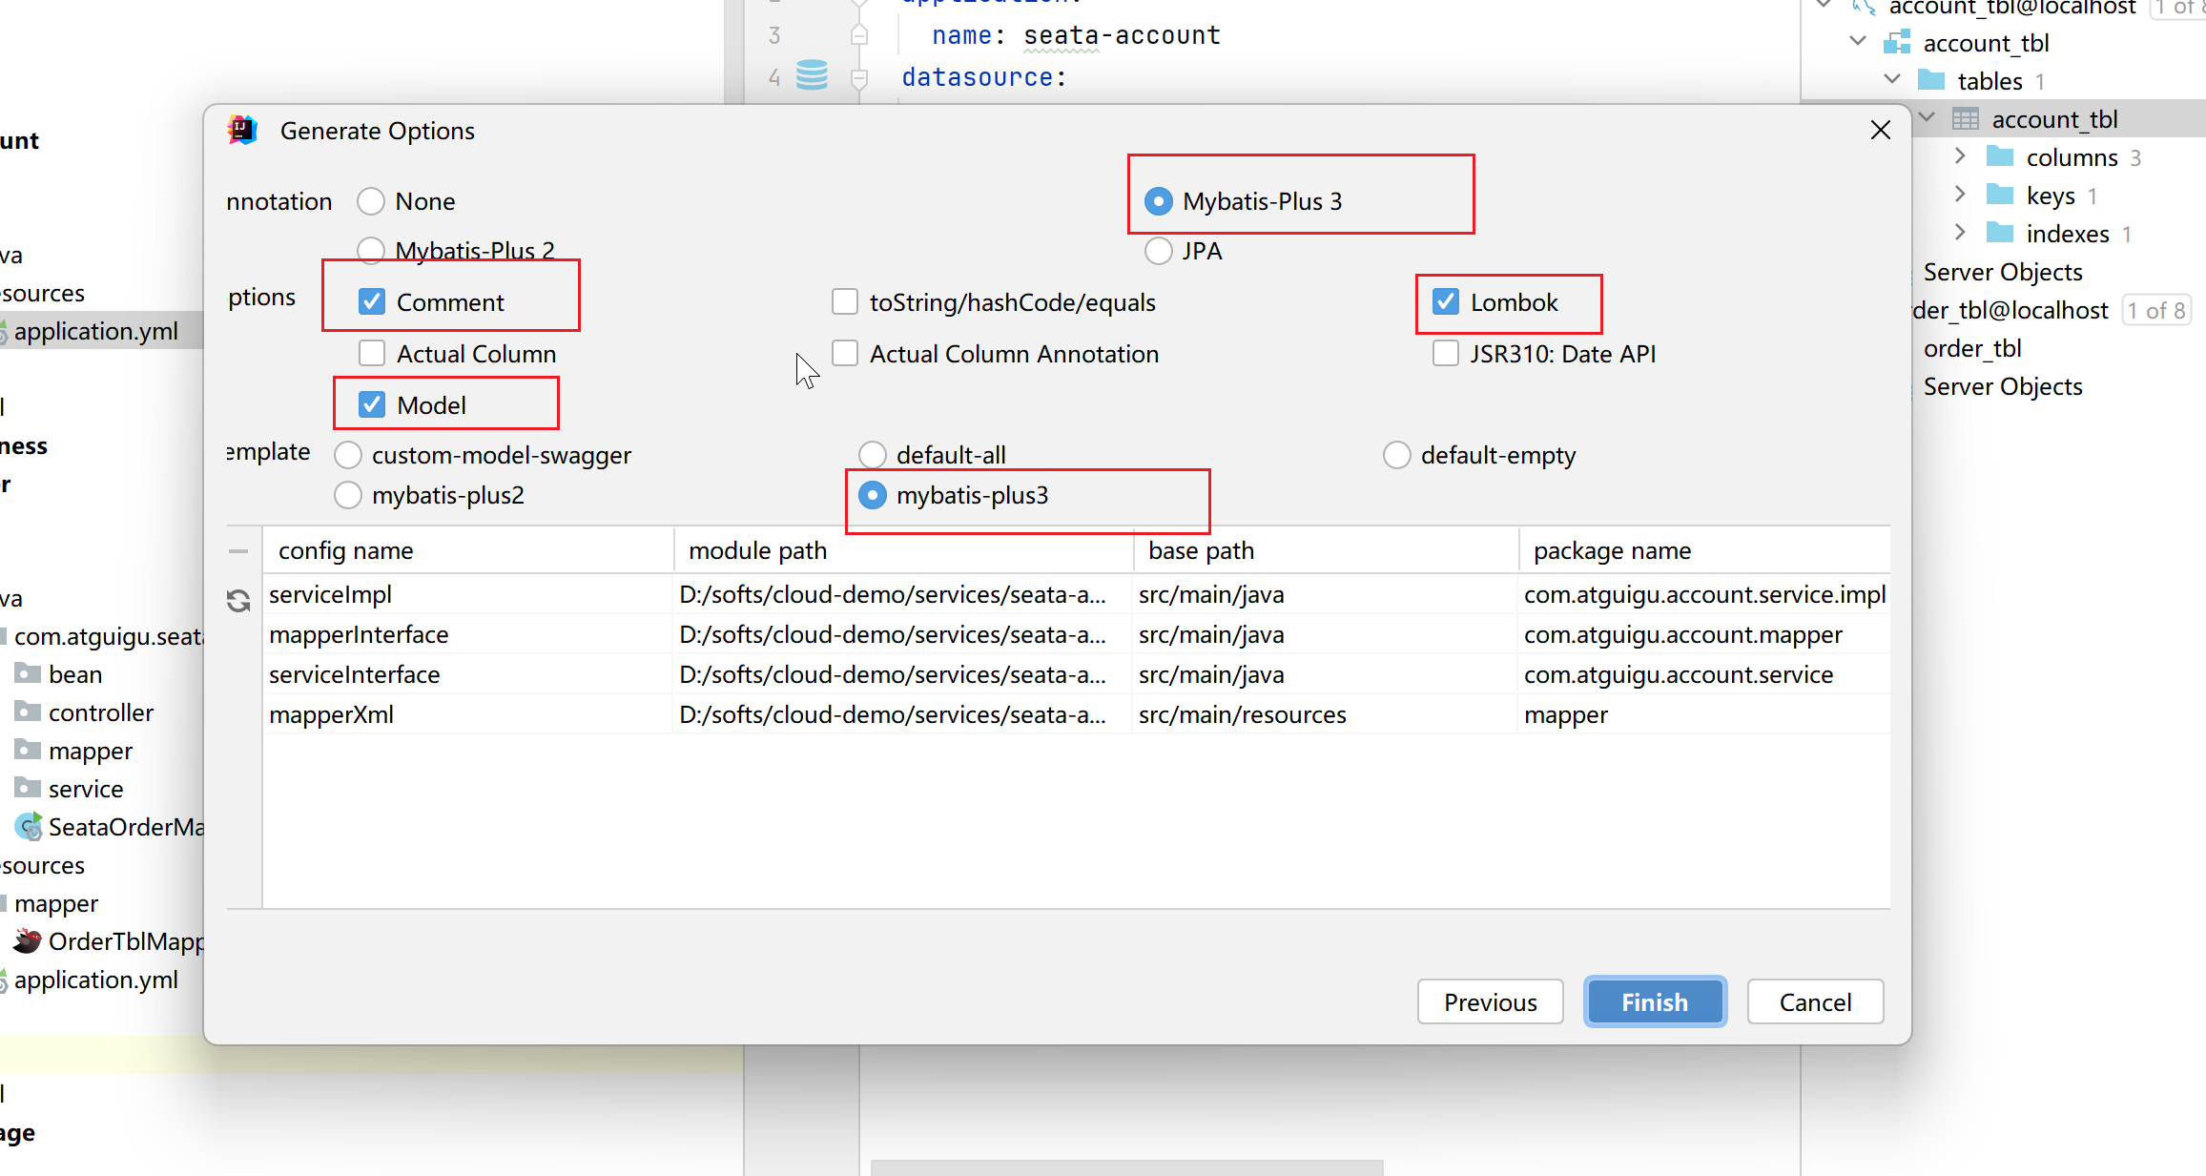The height and width of the screenshot is (1176, 2206).
Task: Click the base path column header
Action: tap(1326, 550)
